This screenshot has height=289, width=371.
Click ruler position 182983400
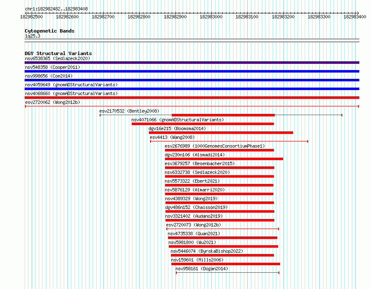355,17
